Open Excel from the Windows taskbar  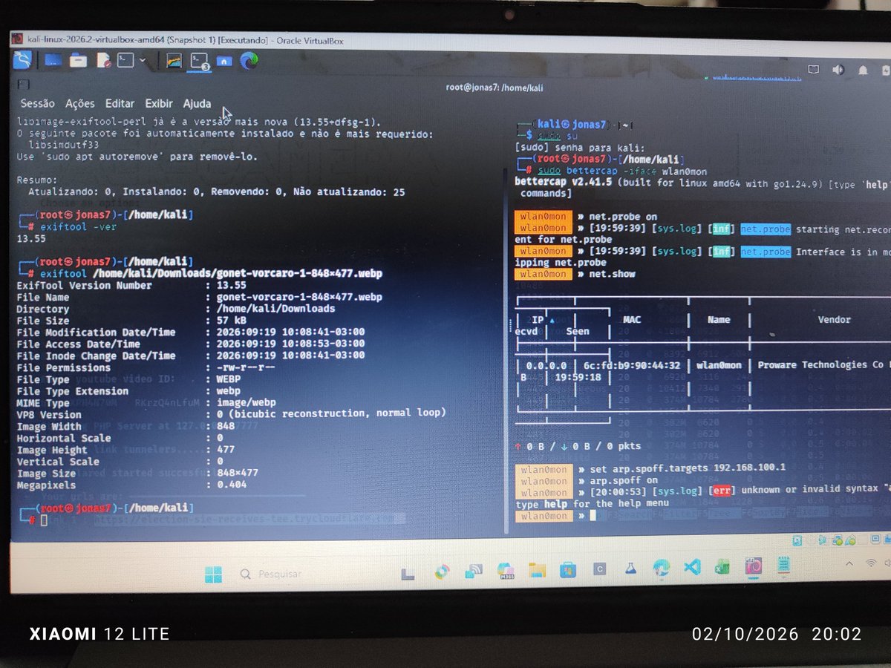click(722, 567)
